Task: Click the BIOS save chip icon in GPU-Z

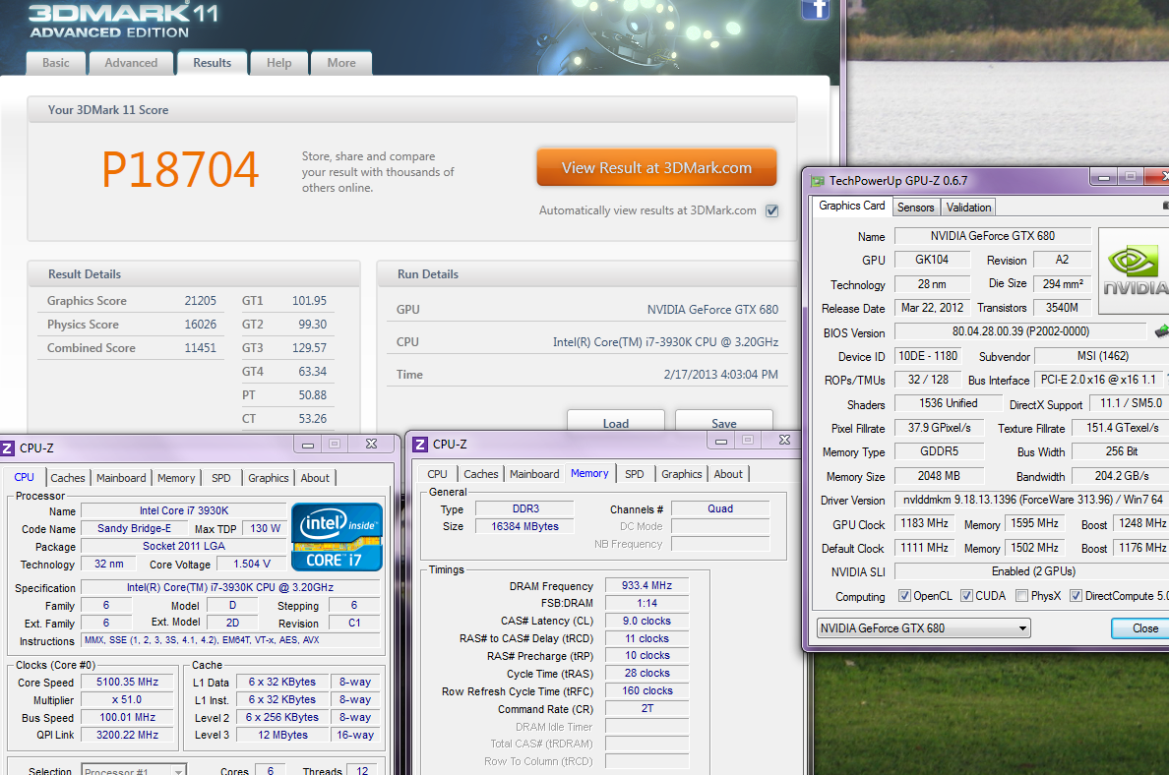Action: (1161, 330)
